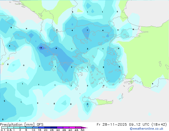Click the '14' precipitation value on map
Viewport: 169px width, 131px height.
tap(41, 48)
